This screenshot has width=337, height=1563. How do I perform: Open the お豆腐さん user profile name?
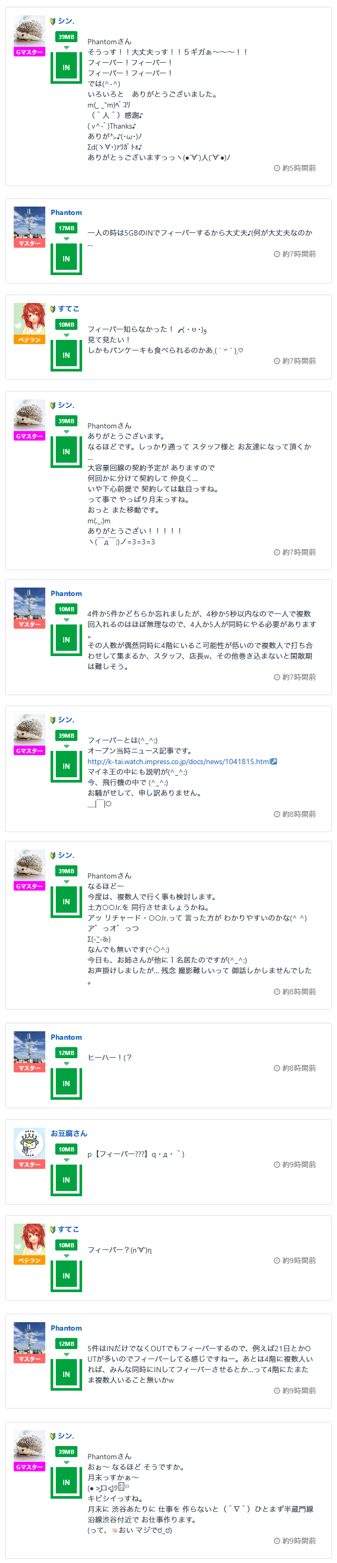point(68,1133)
